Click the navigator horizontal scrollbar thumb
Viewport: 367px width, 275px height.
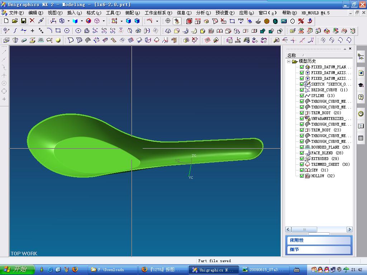click(x=304, y=230)
